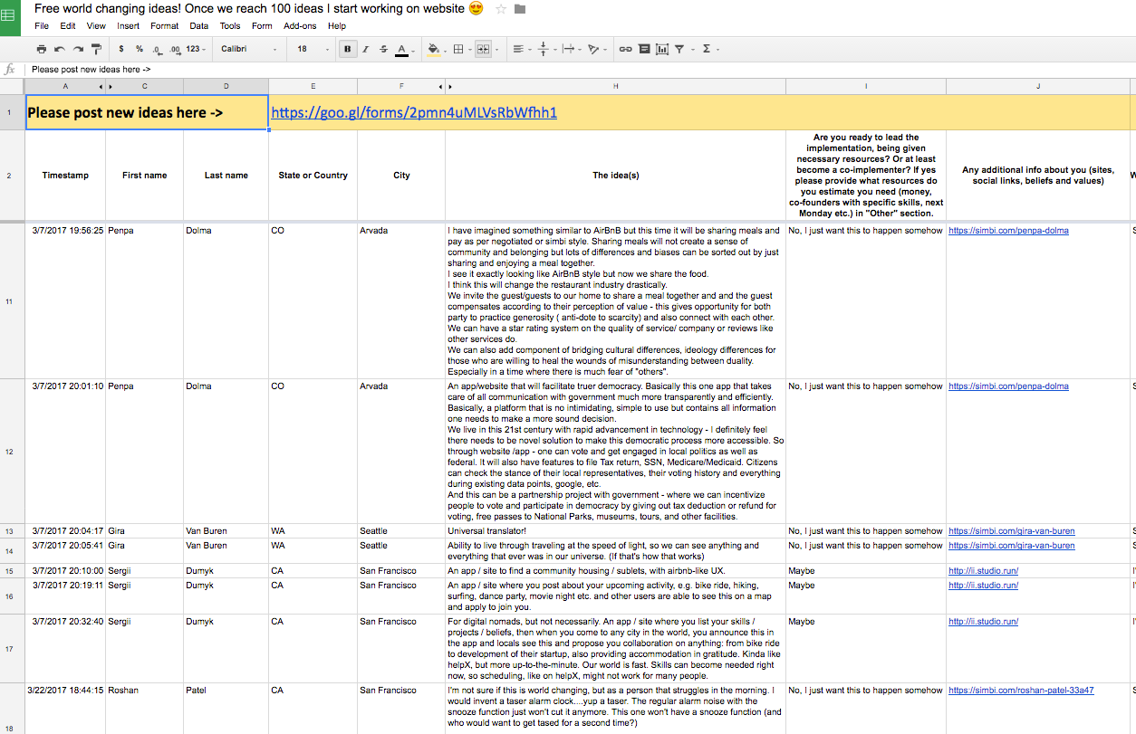Click the 'Timestamp' header cell
The width and height of the screenshot is (1136, 734).
point(65,176)
